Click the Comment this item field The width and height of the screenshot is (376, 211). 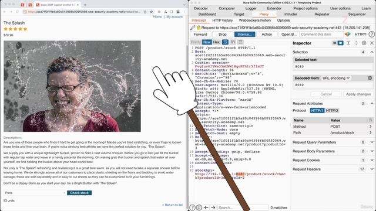tap(321, 35)
